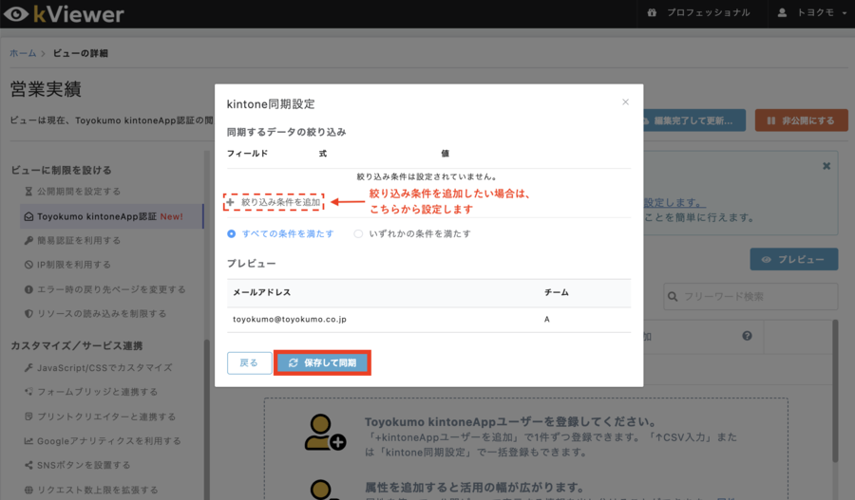The height and width of the screenshot is (500, 855).
Task: Click the wrench icon beside JavaScript/CSSでカスタマイズ
Action: click(28, 368)
